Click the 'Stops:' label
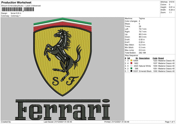 [128, 24]
